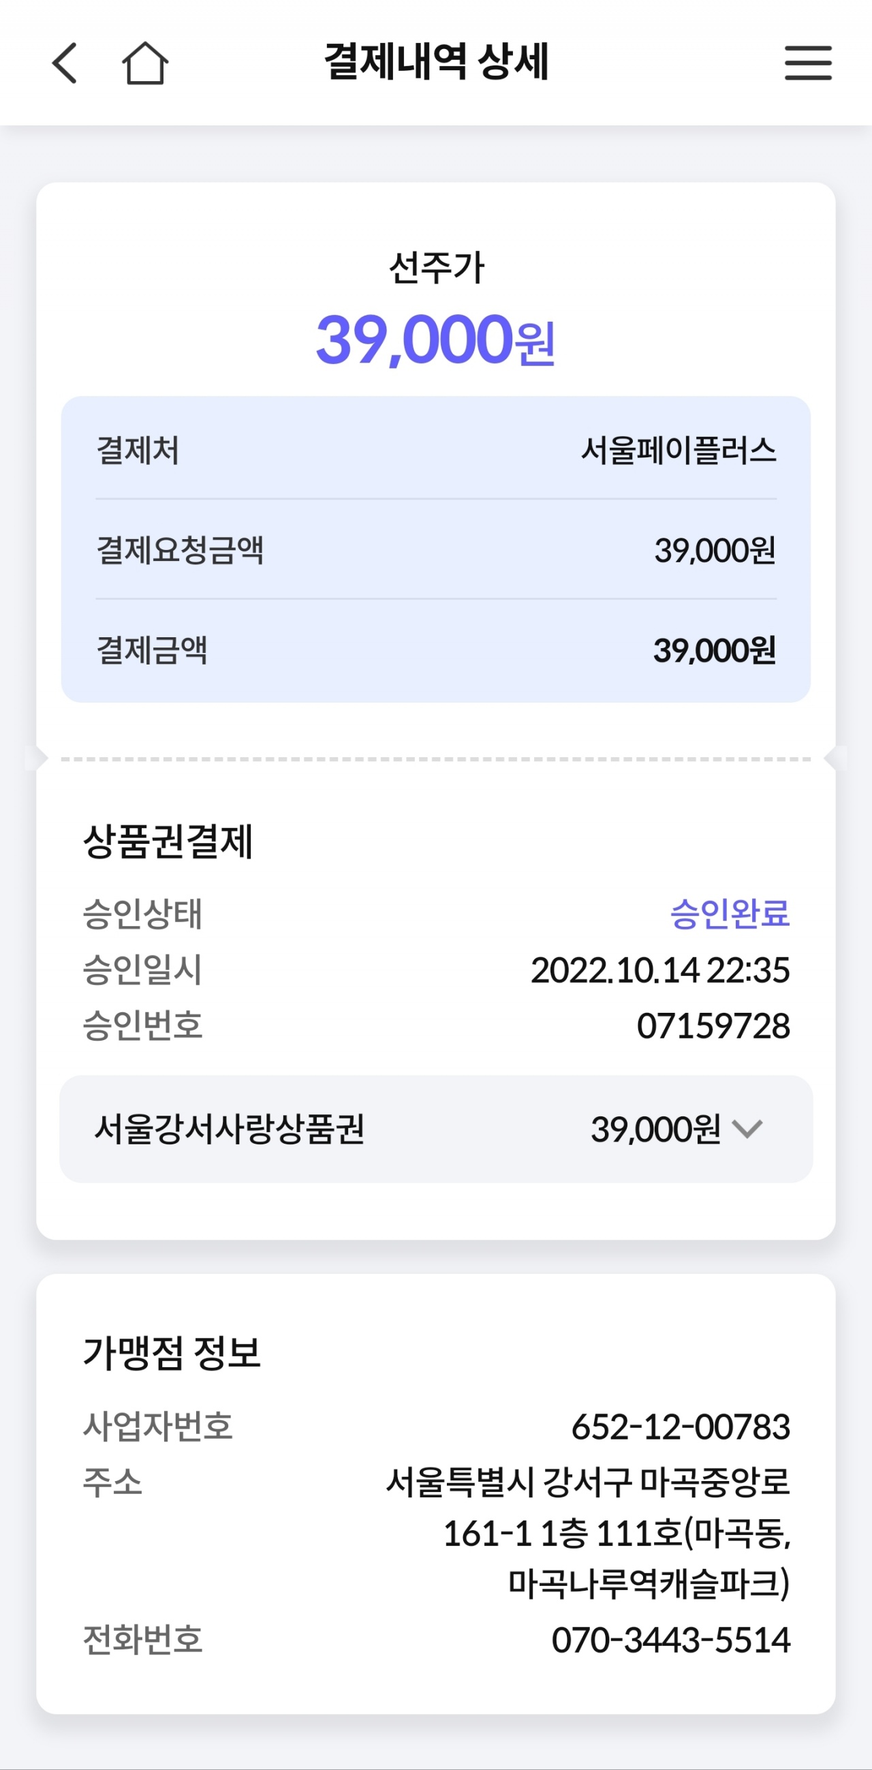Tap the large 39,000원 total amount
The width and height of the screenshot is (872, 1770).
click(x=435, y=340)
